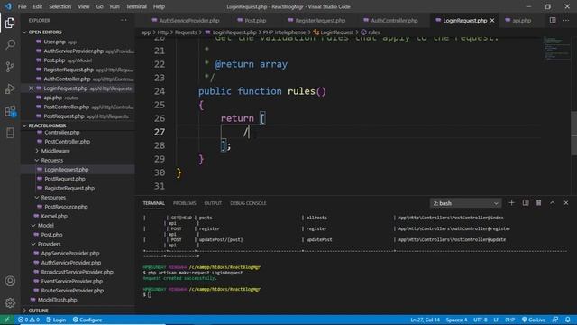Open the Source Control view

tap(10, 67)
